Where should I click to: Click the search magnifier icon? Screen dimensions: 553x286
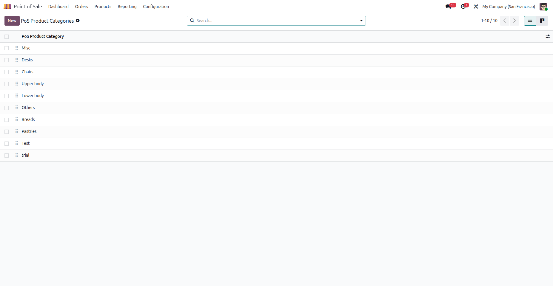point(192,21)
